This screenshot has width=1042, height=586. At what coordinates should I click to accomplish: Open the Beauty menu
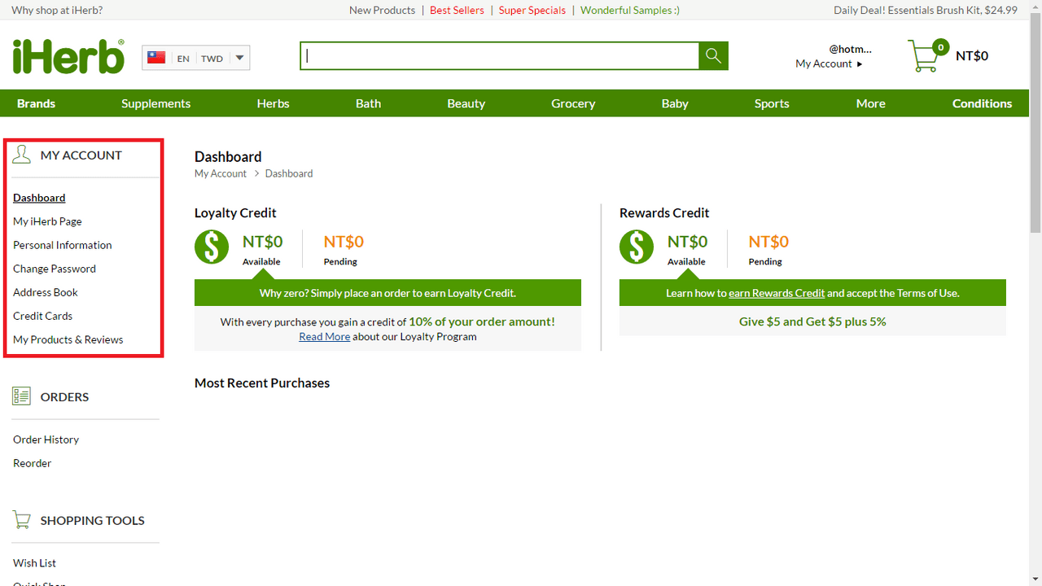click(x=466, y=103)
